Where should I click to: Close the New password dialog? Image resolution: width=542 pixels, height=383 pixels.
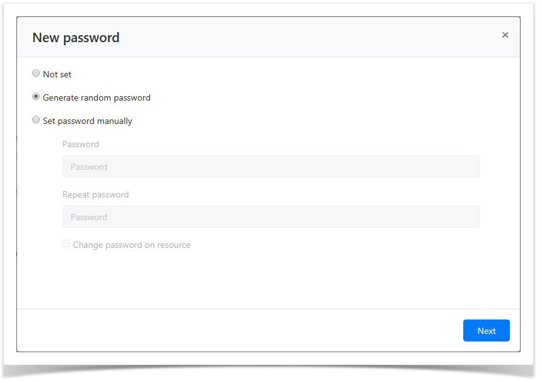click(505, 35)
